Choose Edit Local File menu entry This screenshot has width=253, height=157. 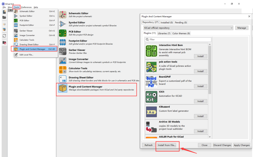35,55
